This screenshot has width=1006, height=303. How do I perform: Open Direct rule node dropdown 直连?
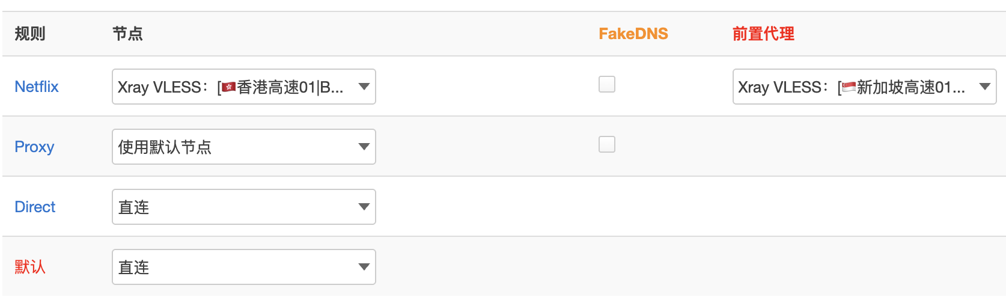tap(244, 207)
